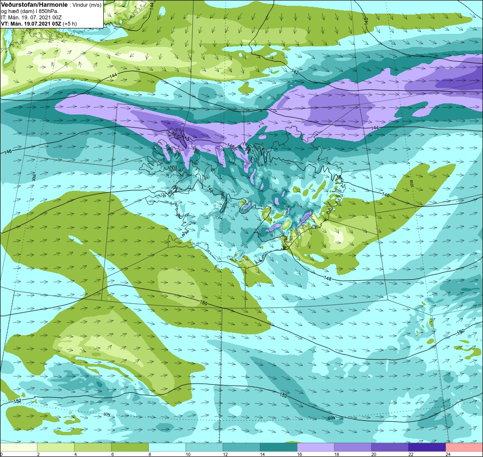Select the 10W longitude label

coord(412,184)
